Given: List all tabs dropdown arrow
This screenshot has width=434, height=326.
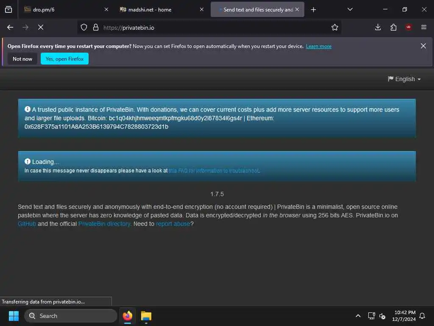Looking at the screenshot, I should pos(350,9).
